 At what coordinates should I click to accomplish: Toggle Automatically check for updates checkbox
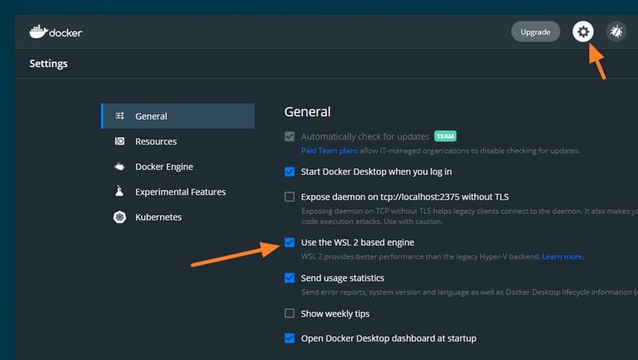[x=289, y=136]
